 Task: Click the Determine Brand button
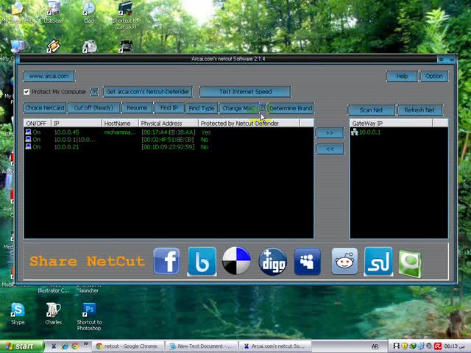tap(291, 108)
